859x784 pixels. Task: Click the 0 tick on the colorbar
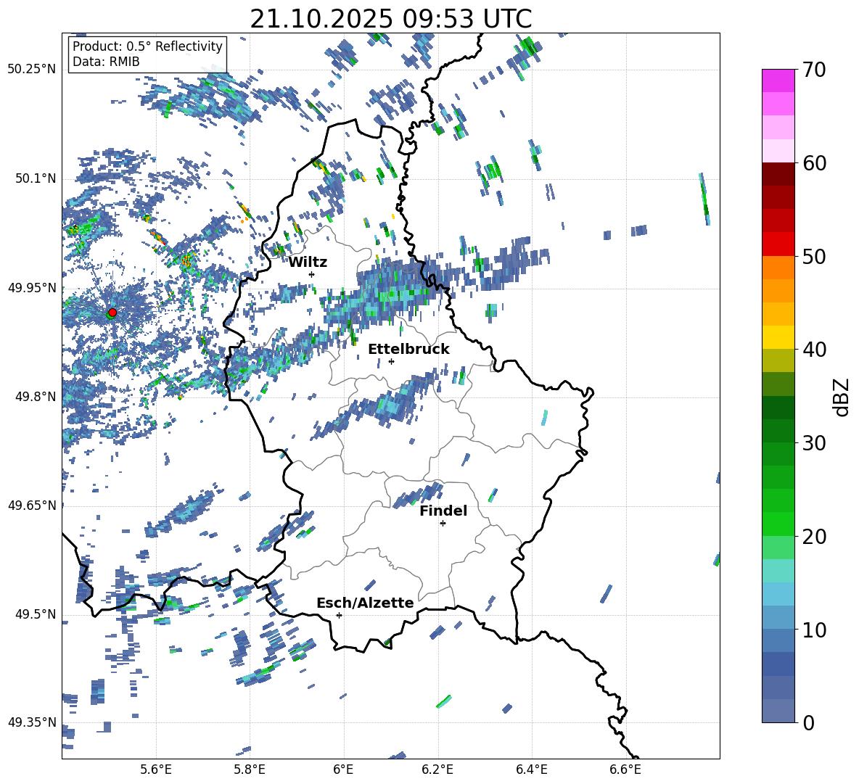(809, 722)
